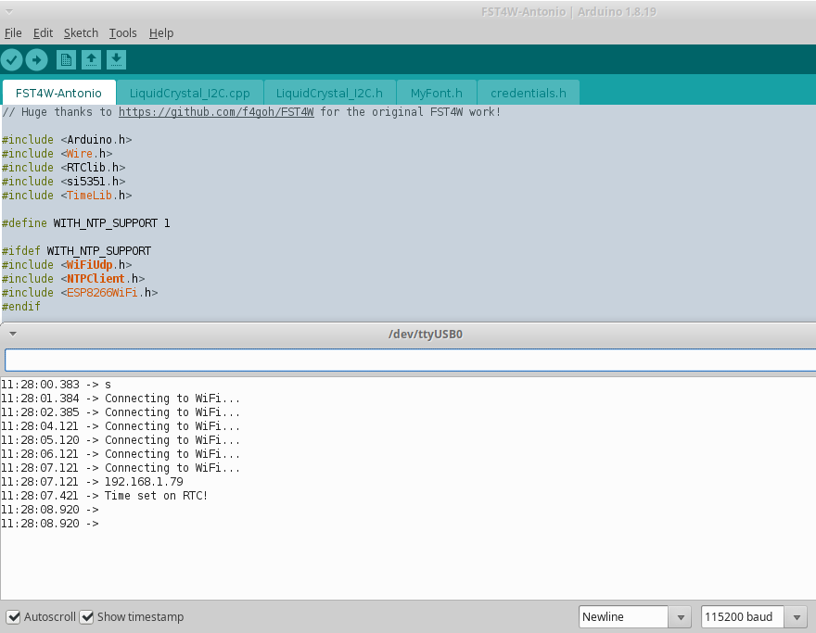Viewport: 816px width, 633px height.
Task: Open the /dev/ttyUSB0 window menu arrow
Action: click(13, 334)
